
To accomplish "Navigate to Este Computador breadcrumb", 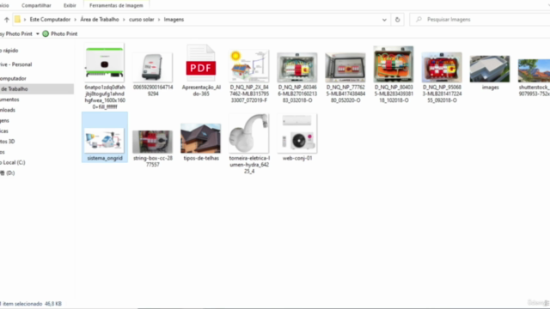I will (50, 20).
